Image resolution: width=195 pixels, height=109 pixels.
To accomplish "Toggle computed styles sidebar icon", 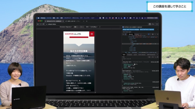I will (x=158, y=57).
